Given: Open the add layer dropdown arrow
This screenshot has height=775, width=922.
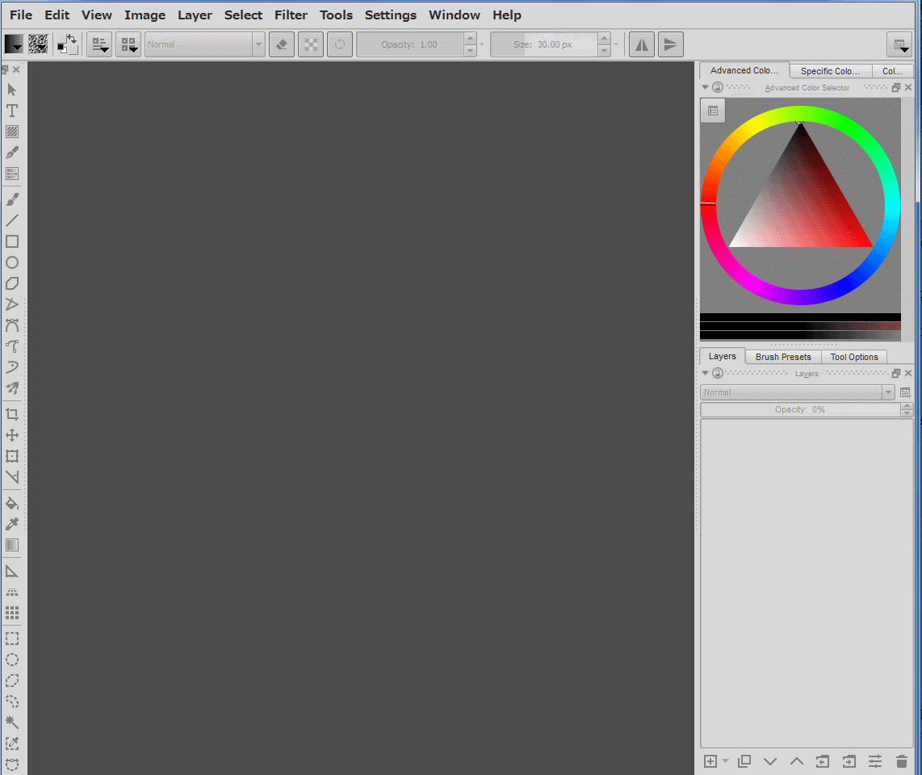Looking at the screenshot, I should [x=725, y=761].
